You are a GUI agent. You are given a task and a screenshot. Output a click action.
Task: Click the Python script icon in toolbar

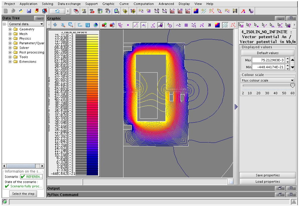(21, 11)
